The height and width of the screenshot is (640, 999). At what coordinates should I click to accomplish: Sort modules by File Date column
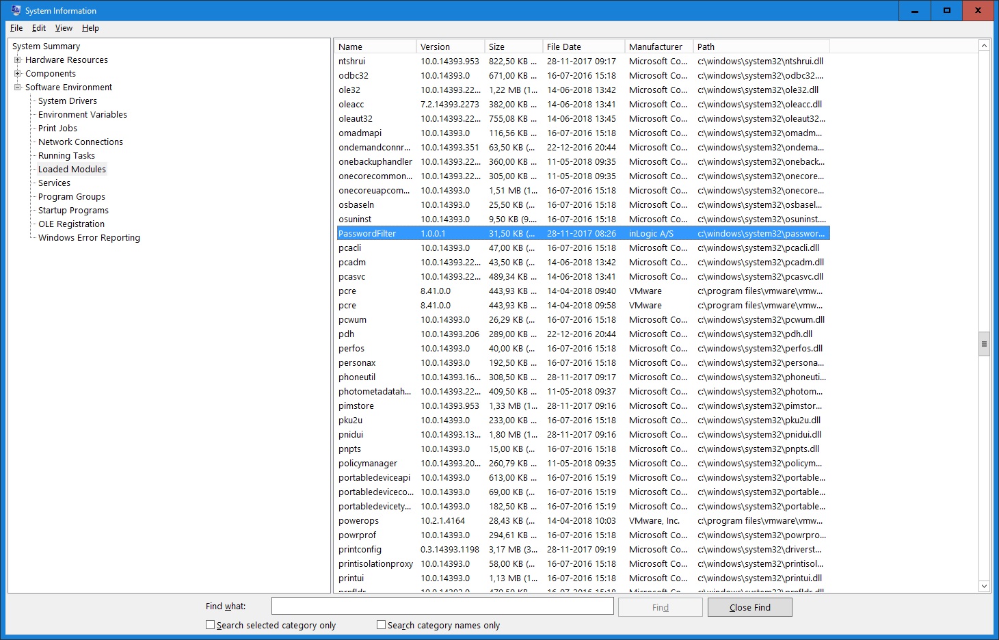[564, 46]
